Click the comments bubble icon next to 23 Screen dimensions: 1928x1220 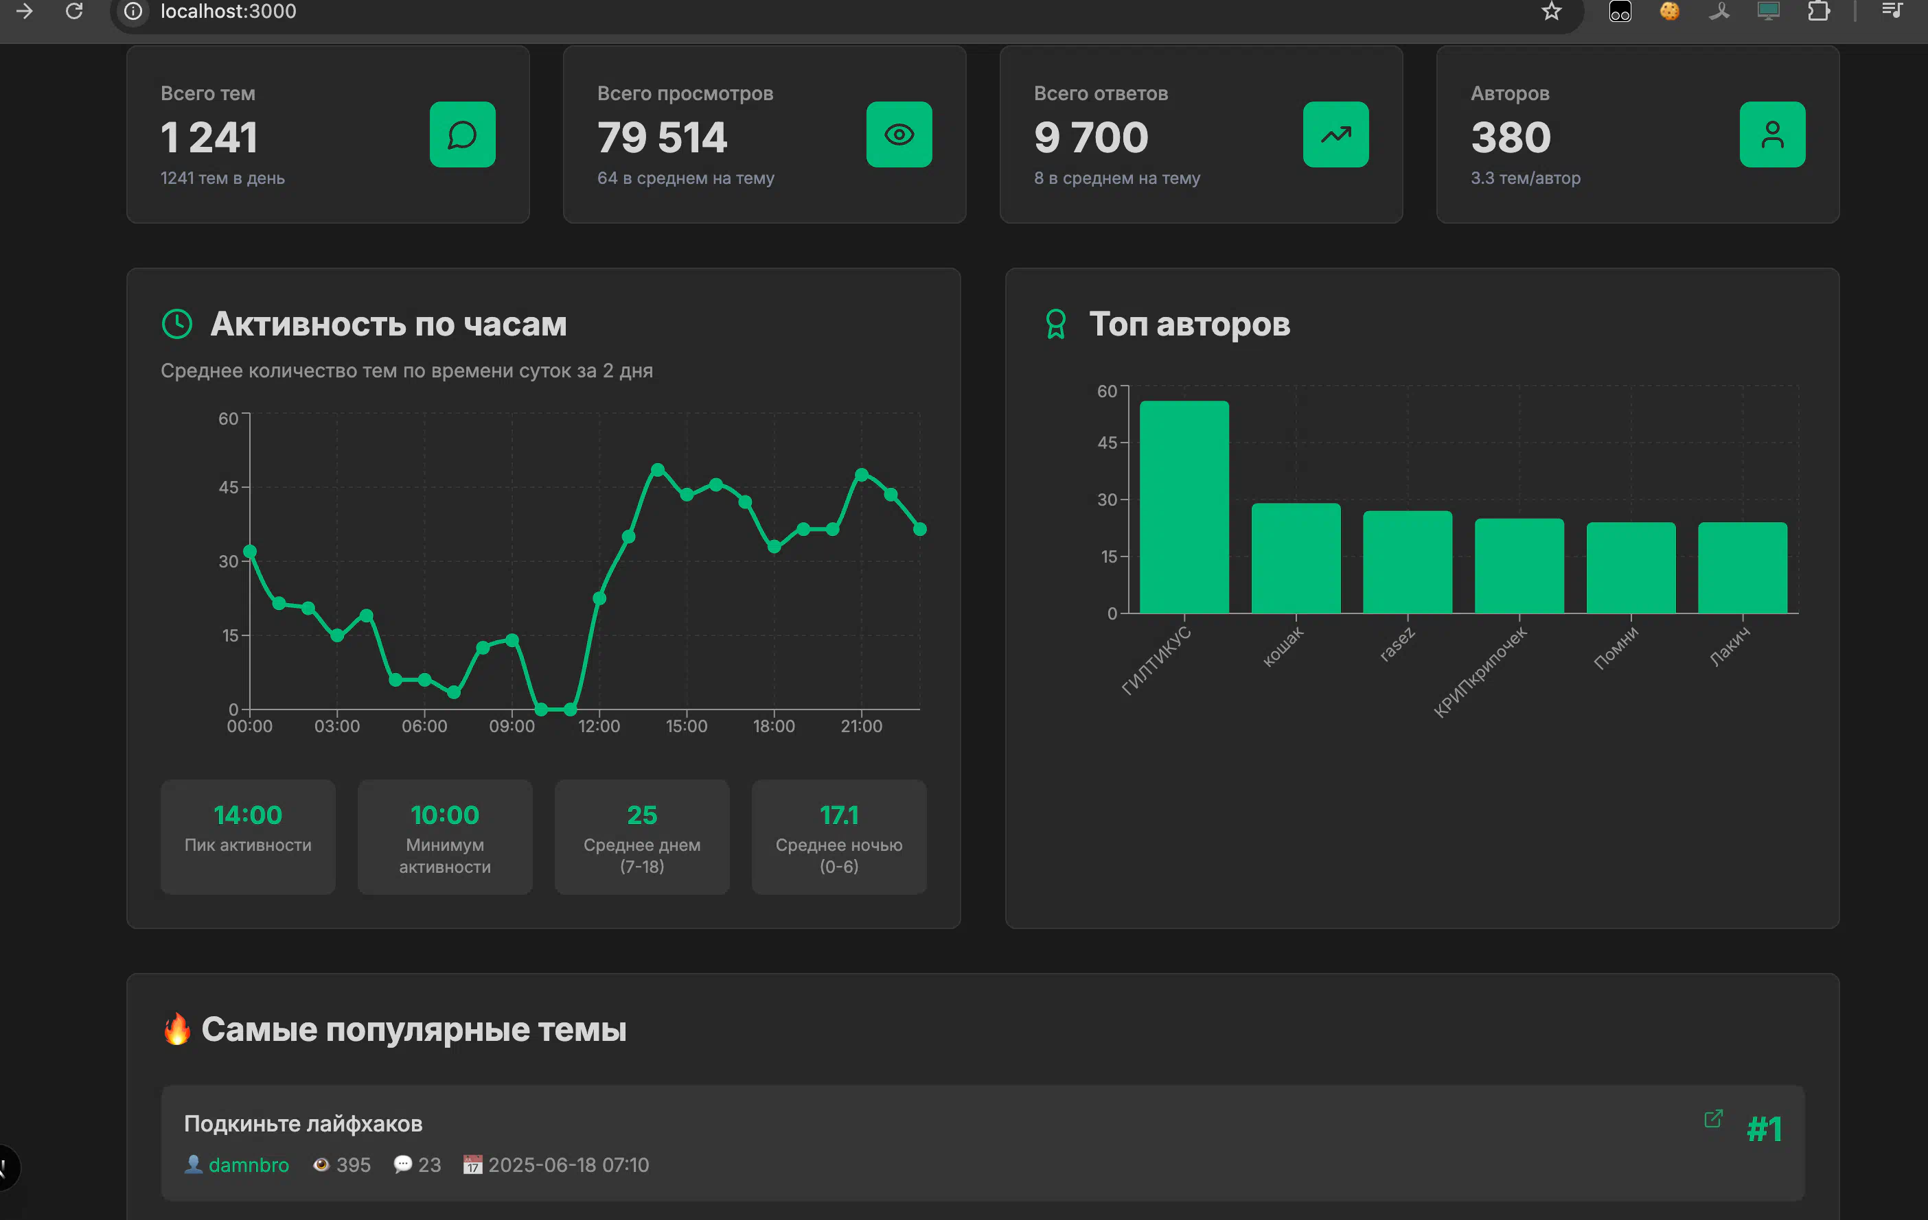pos(403,1165)
